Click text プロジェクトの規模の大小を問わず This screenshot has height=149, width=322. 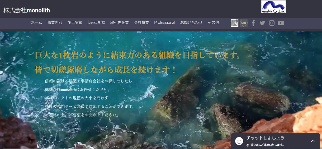pos(77,98)
